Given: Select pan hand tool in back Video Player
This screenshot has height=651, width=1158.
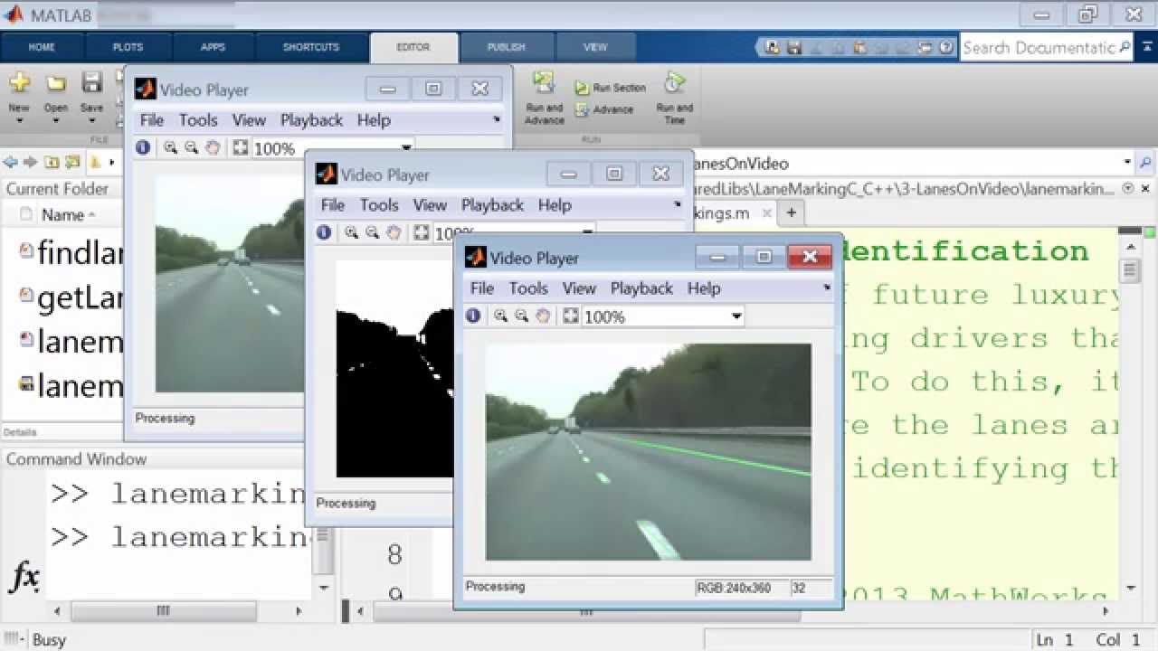Looking at the screenshot, I should (x=213, y=147).
